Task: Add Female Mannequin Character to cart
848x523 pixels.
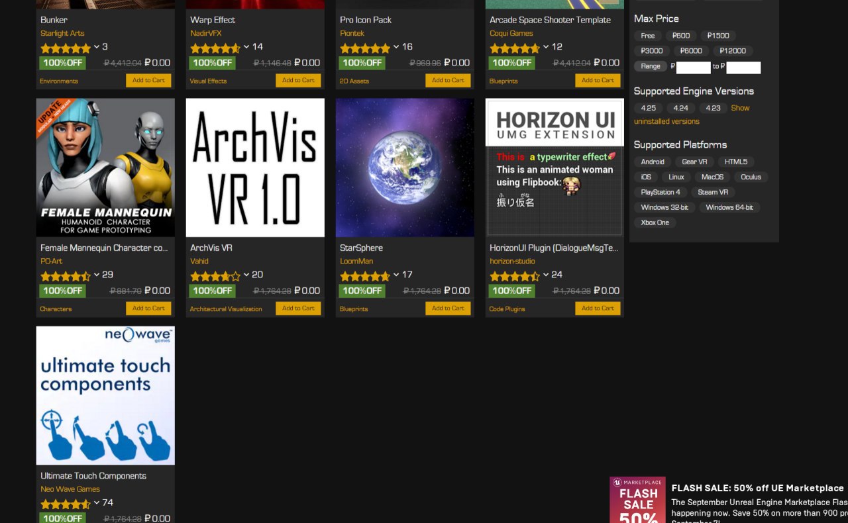Action: pos(148,308)
